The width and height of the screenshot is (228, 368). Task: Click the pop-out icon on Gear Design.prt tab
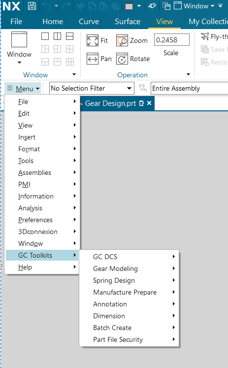coord(141,103)
